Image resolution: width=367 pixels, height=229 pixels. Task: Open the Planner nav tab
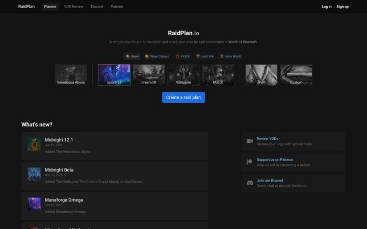[x=50, y=7]
